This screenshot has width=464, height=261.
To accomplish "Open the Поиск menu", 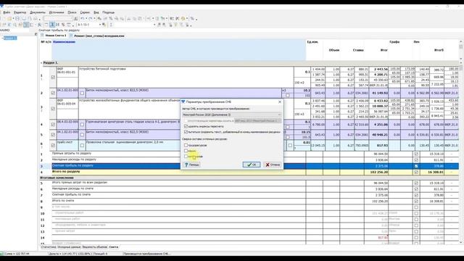I will click(72, 12).
